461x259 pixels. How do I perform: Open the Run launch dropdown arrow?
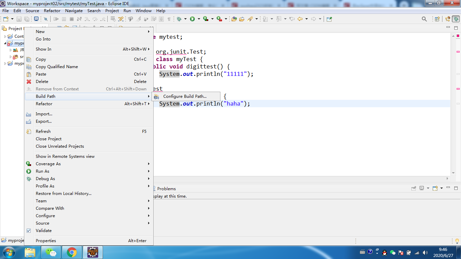click(x=199, y=19)
